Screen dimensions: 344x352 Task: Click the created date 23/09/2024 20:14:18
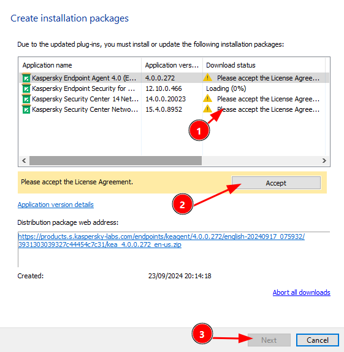[x=180, y=276]
